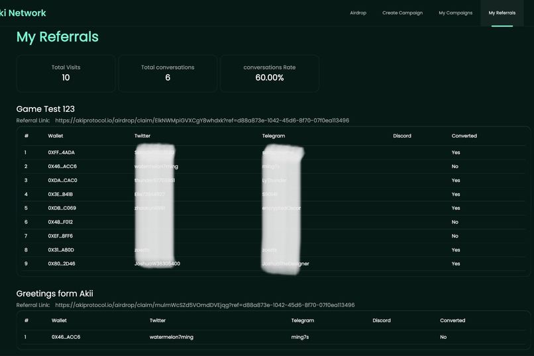
Task: Click the Game Test 123 campaign title
Action: point(45,109)
